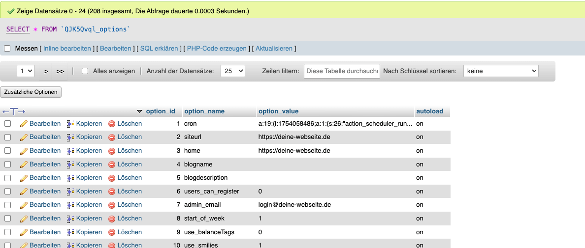The height and width of the screenshot is (248, 585).
Task: Sort by option_name column header
Action: pyautogui.click(x=204, y=111)
